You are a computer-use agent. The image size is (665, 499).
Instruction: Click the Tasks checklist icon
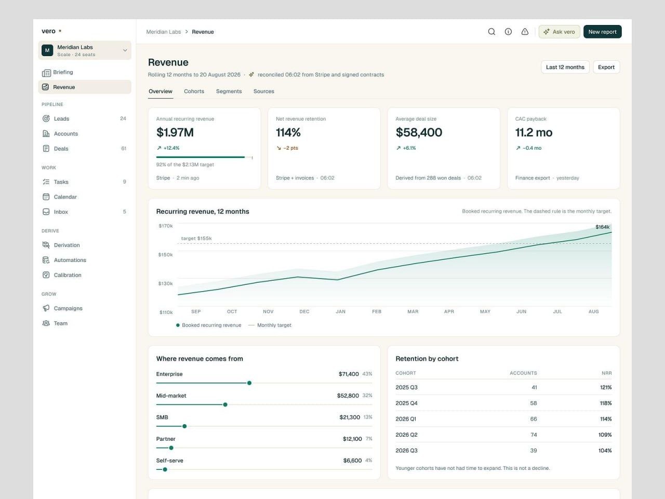coord(46,182)
